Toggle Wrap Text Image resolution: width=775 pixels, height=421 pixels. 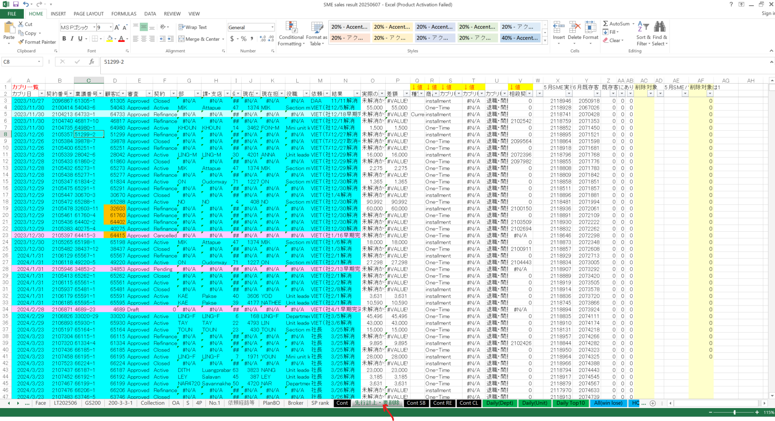[193, 27]
